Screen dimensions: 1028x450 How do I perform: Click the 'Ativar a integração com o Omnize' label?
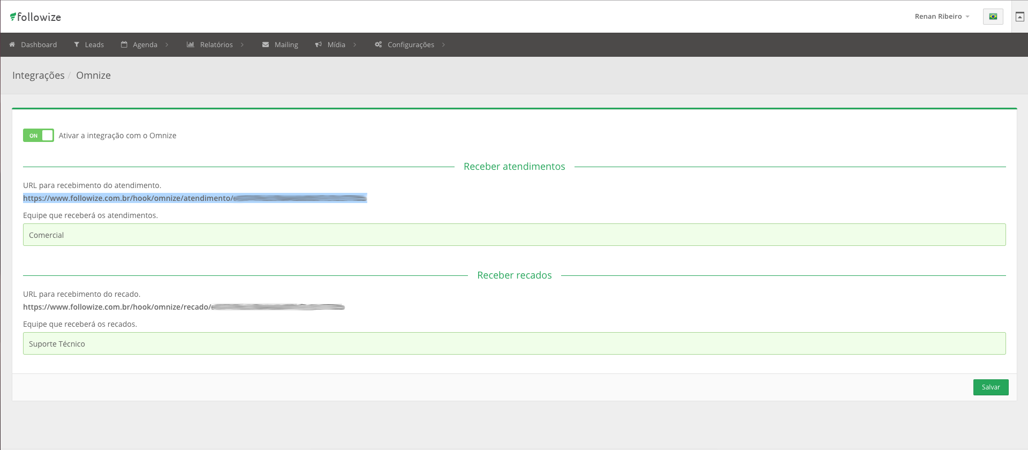tap(117, 136)
